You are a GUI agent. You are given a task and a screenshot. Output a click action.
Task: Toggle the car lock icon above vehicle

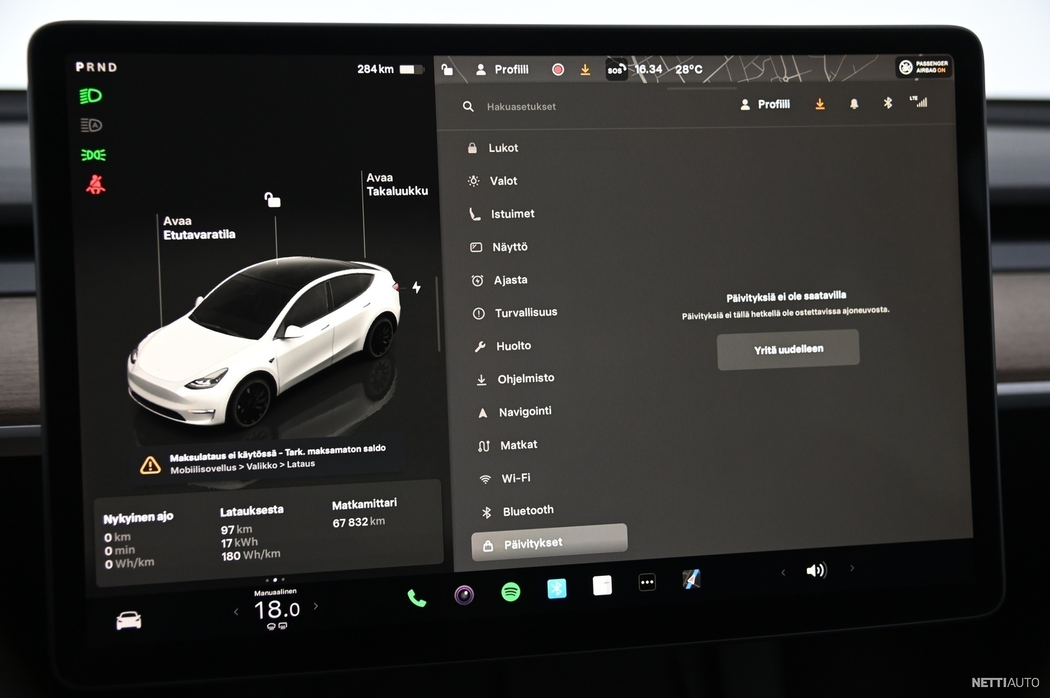tap(273, 200)
